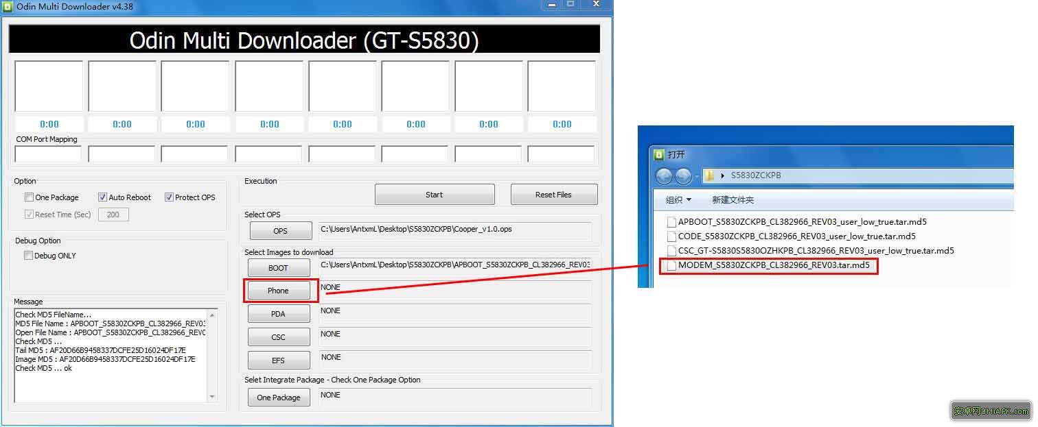Click the Message log scroll down arrow
This screenshot has height=427, width=1038.
(212, 397)
